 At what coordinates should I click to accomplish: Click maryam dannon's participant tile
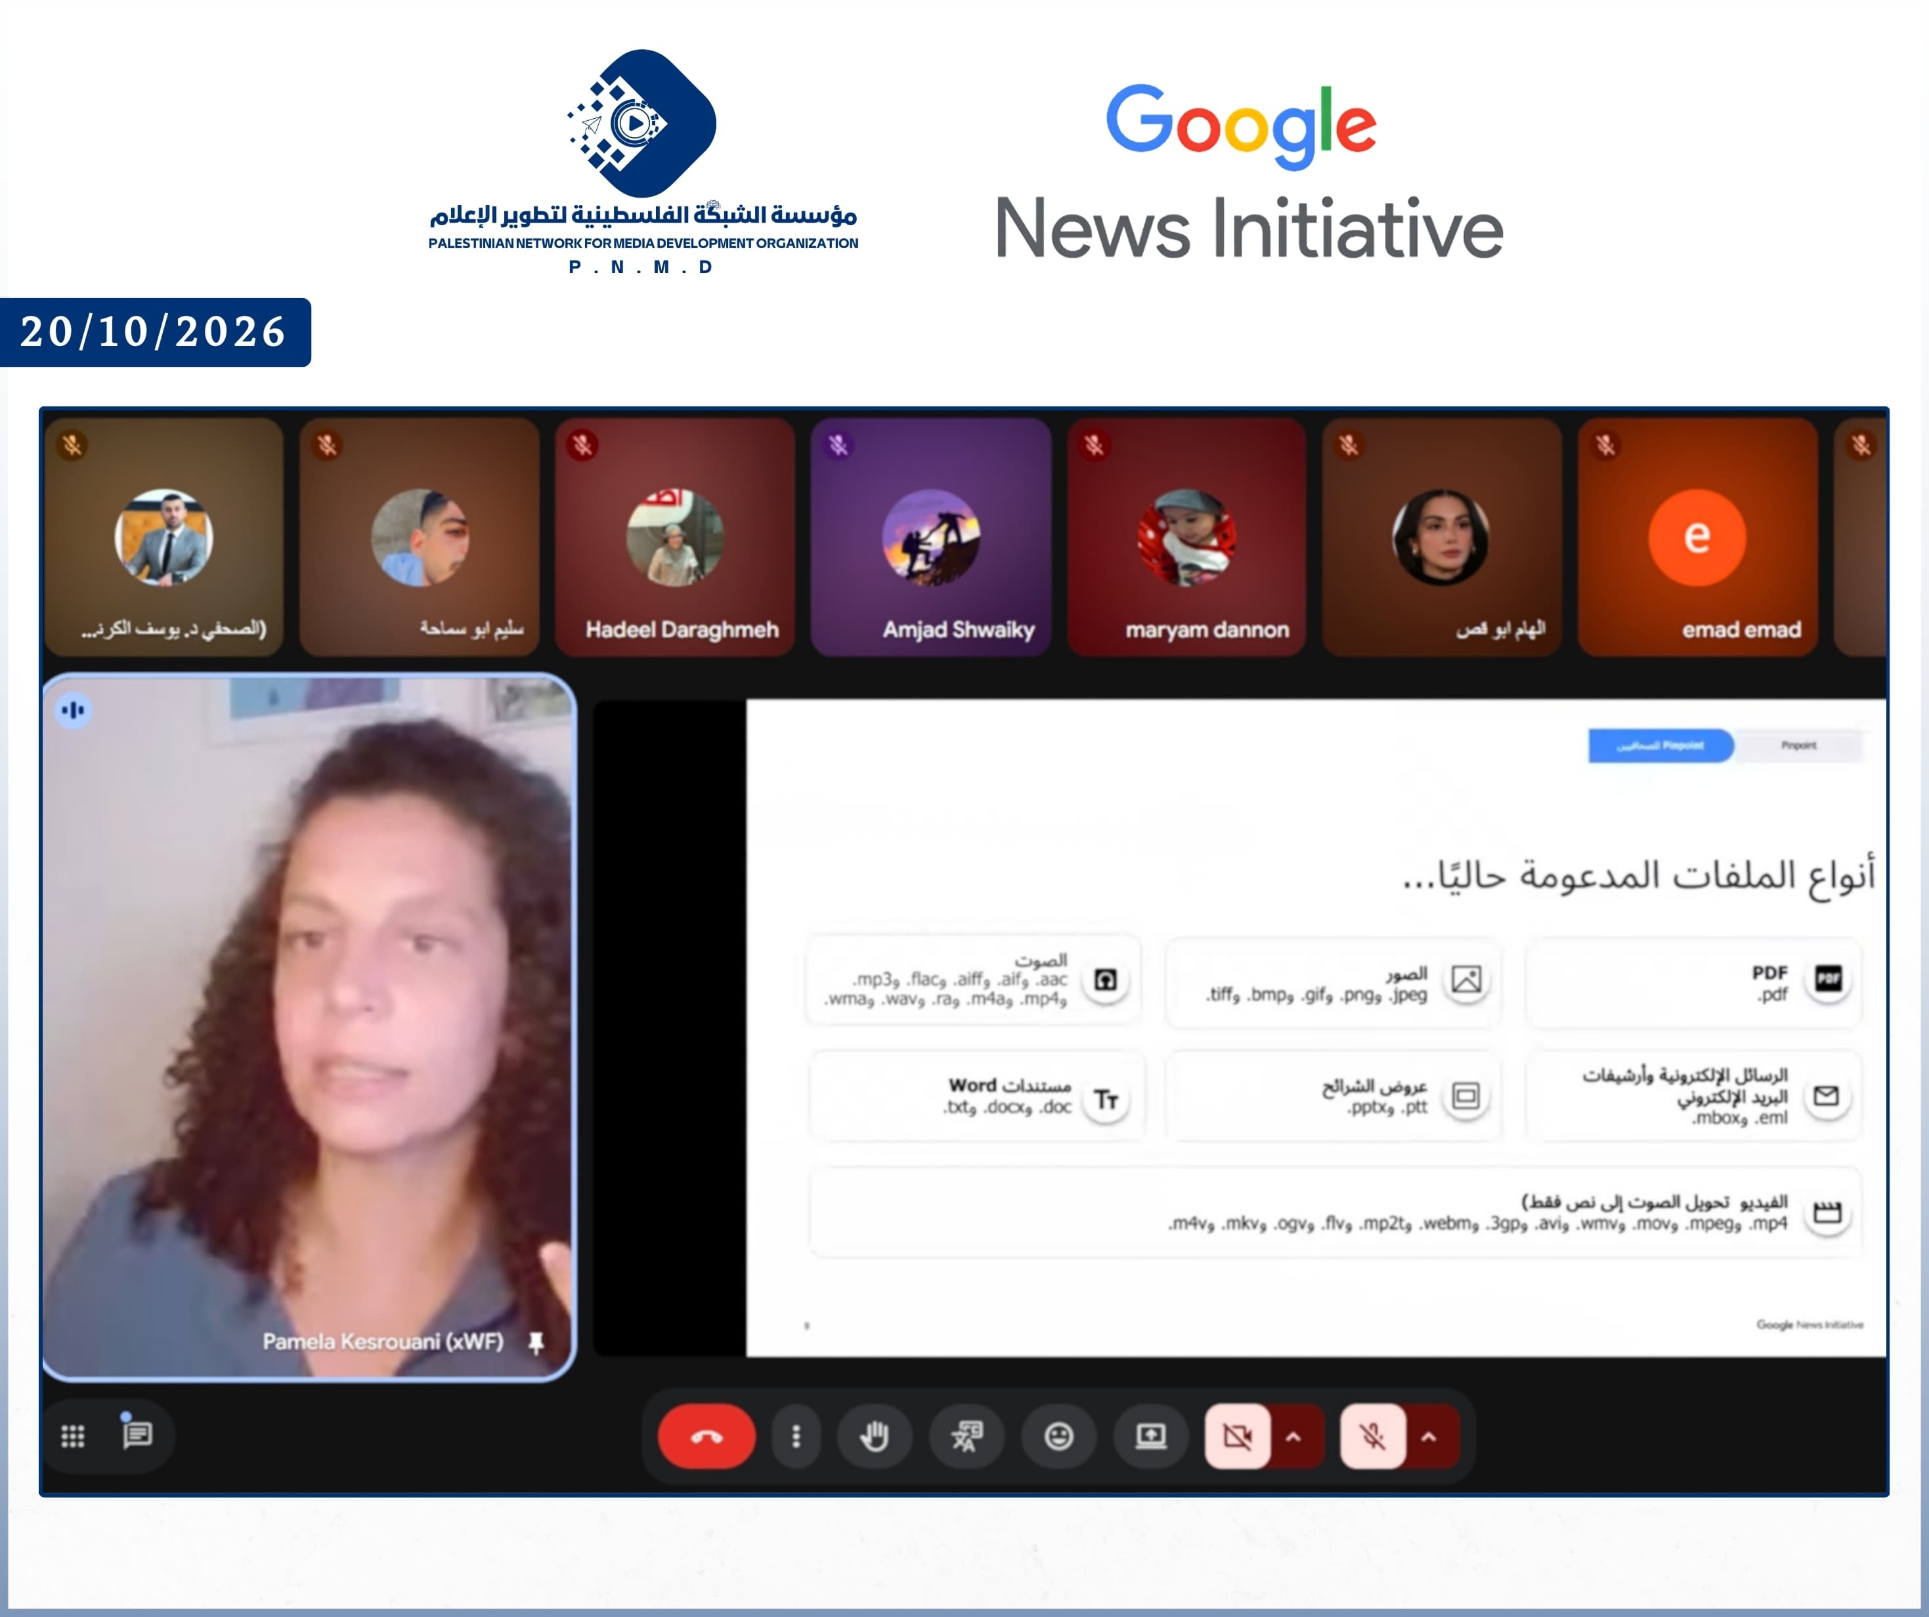pyautogui.click(x=1187, y=538)
